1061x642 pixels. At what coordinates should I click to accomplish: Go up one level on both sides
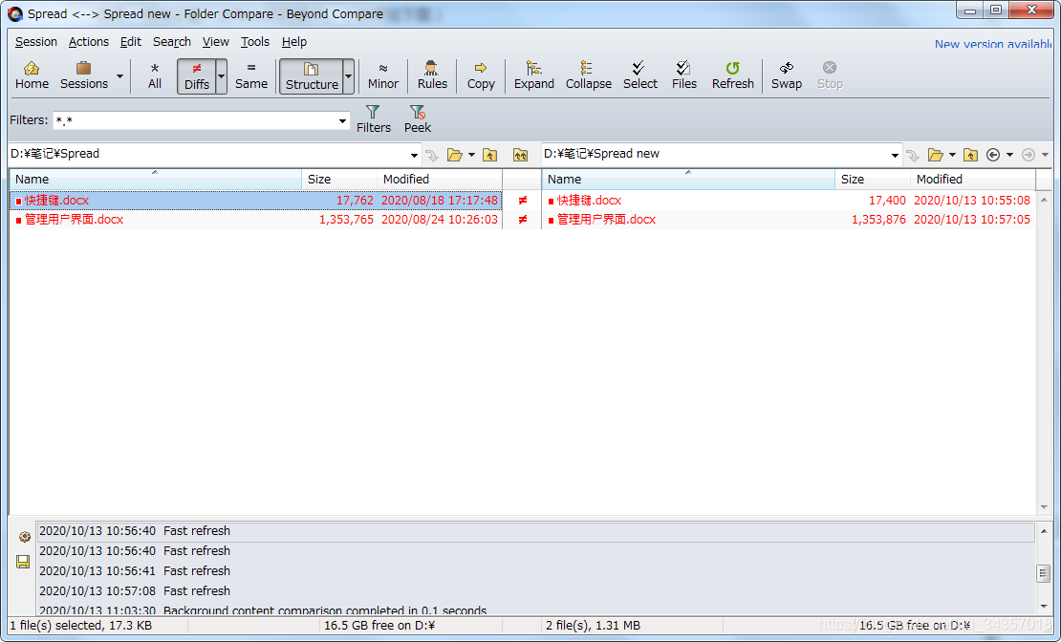520,155
